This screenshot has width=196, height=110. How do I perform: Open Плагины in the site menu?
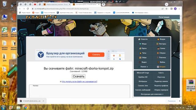[x=161, y=57]
